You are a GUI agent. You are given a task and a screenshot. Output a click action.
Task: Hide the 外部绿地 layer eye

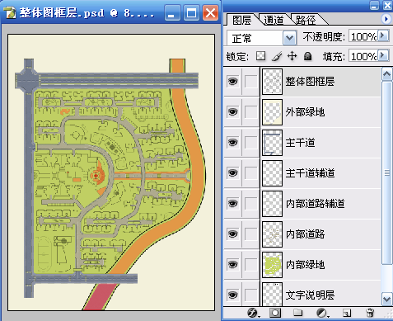tap(232, 112)
